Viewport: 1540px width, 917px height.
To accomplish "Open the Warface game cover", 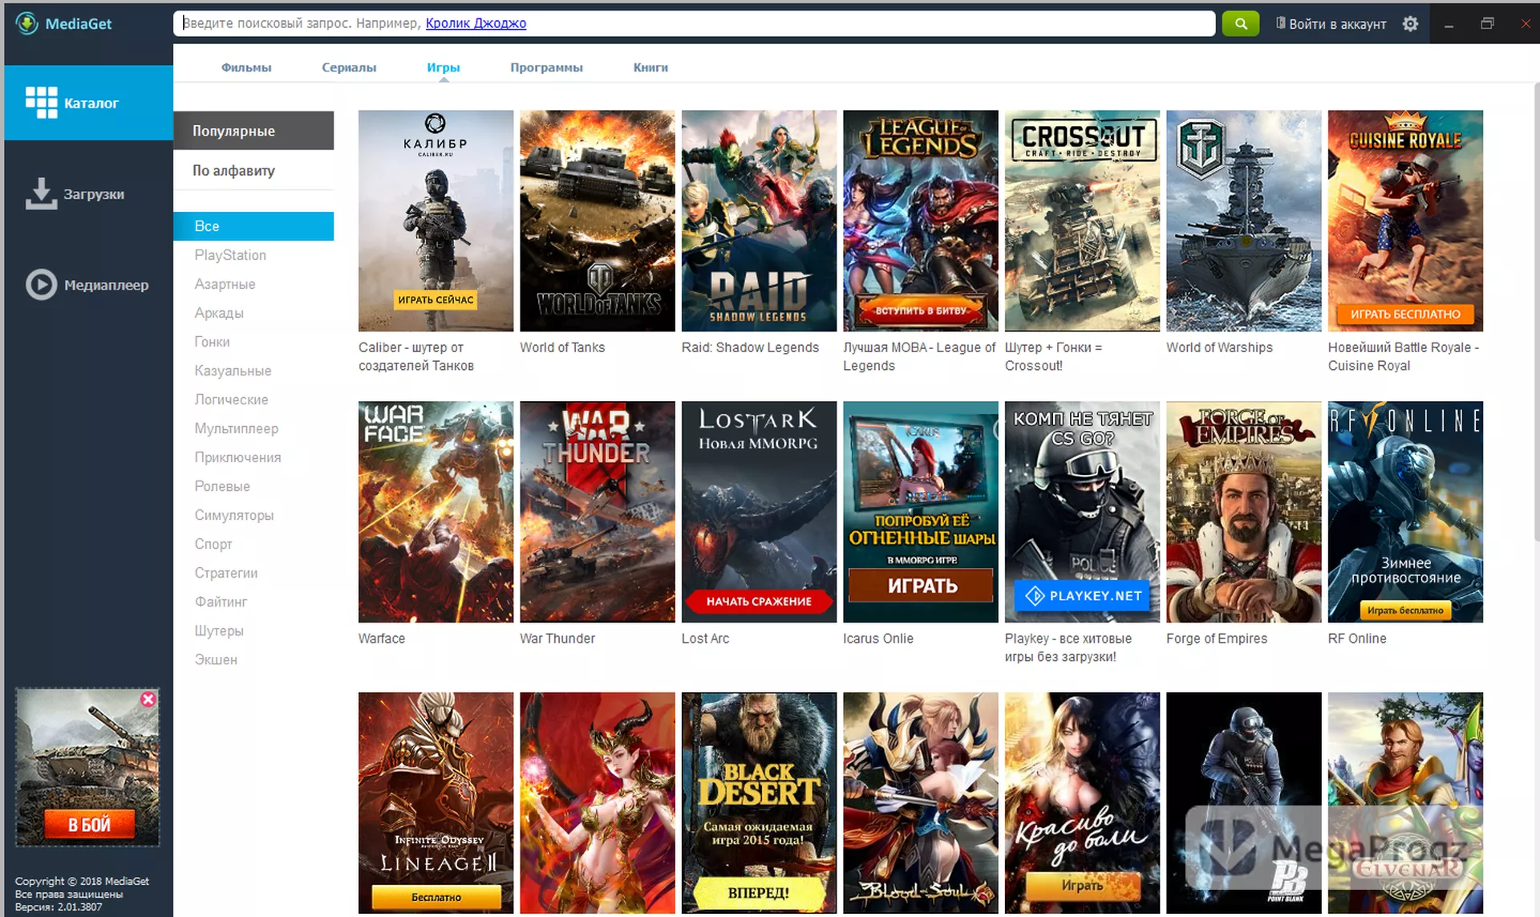I will tap(436, 512).
